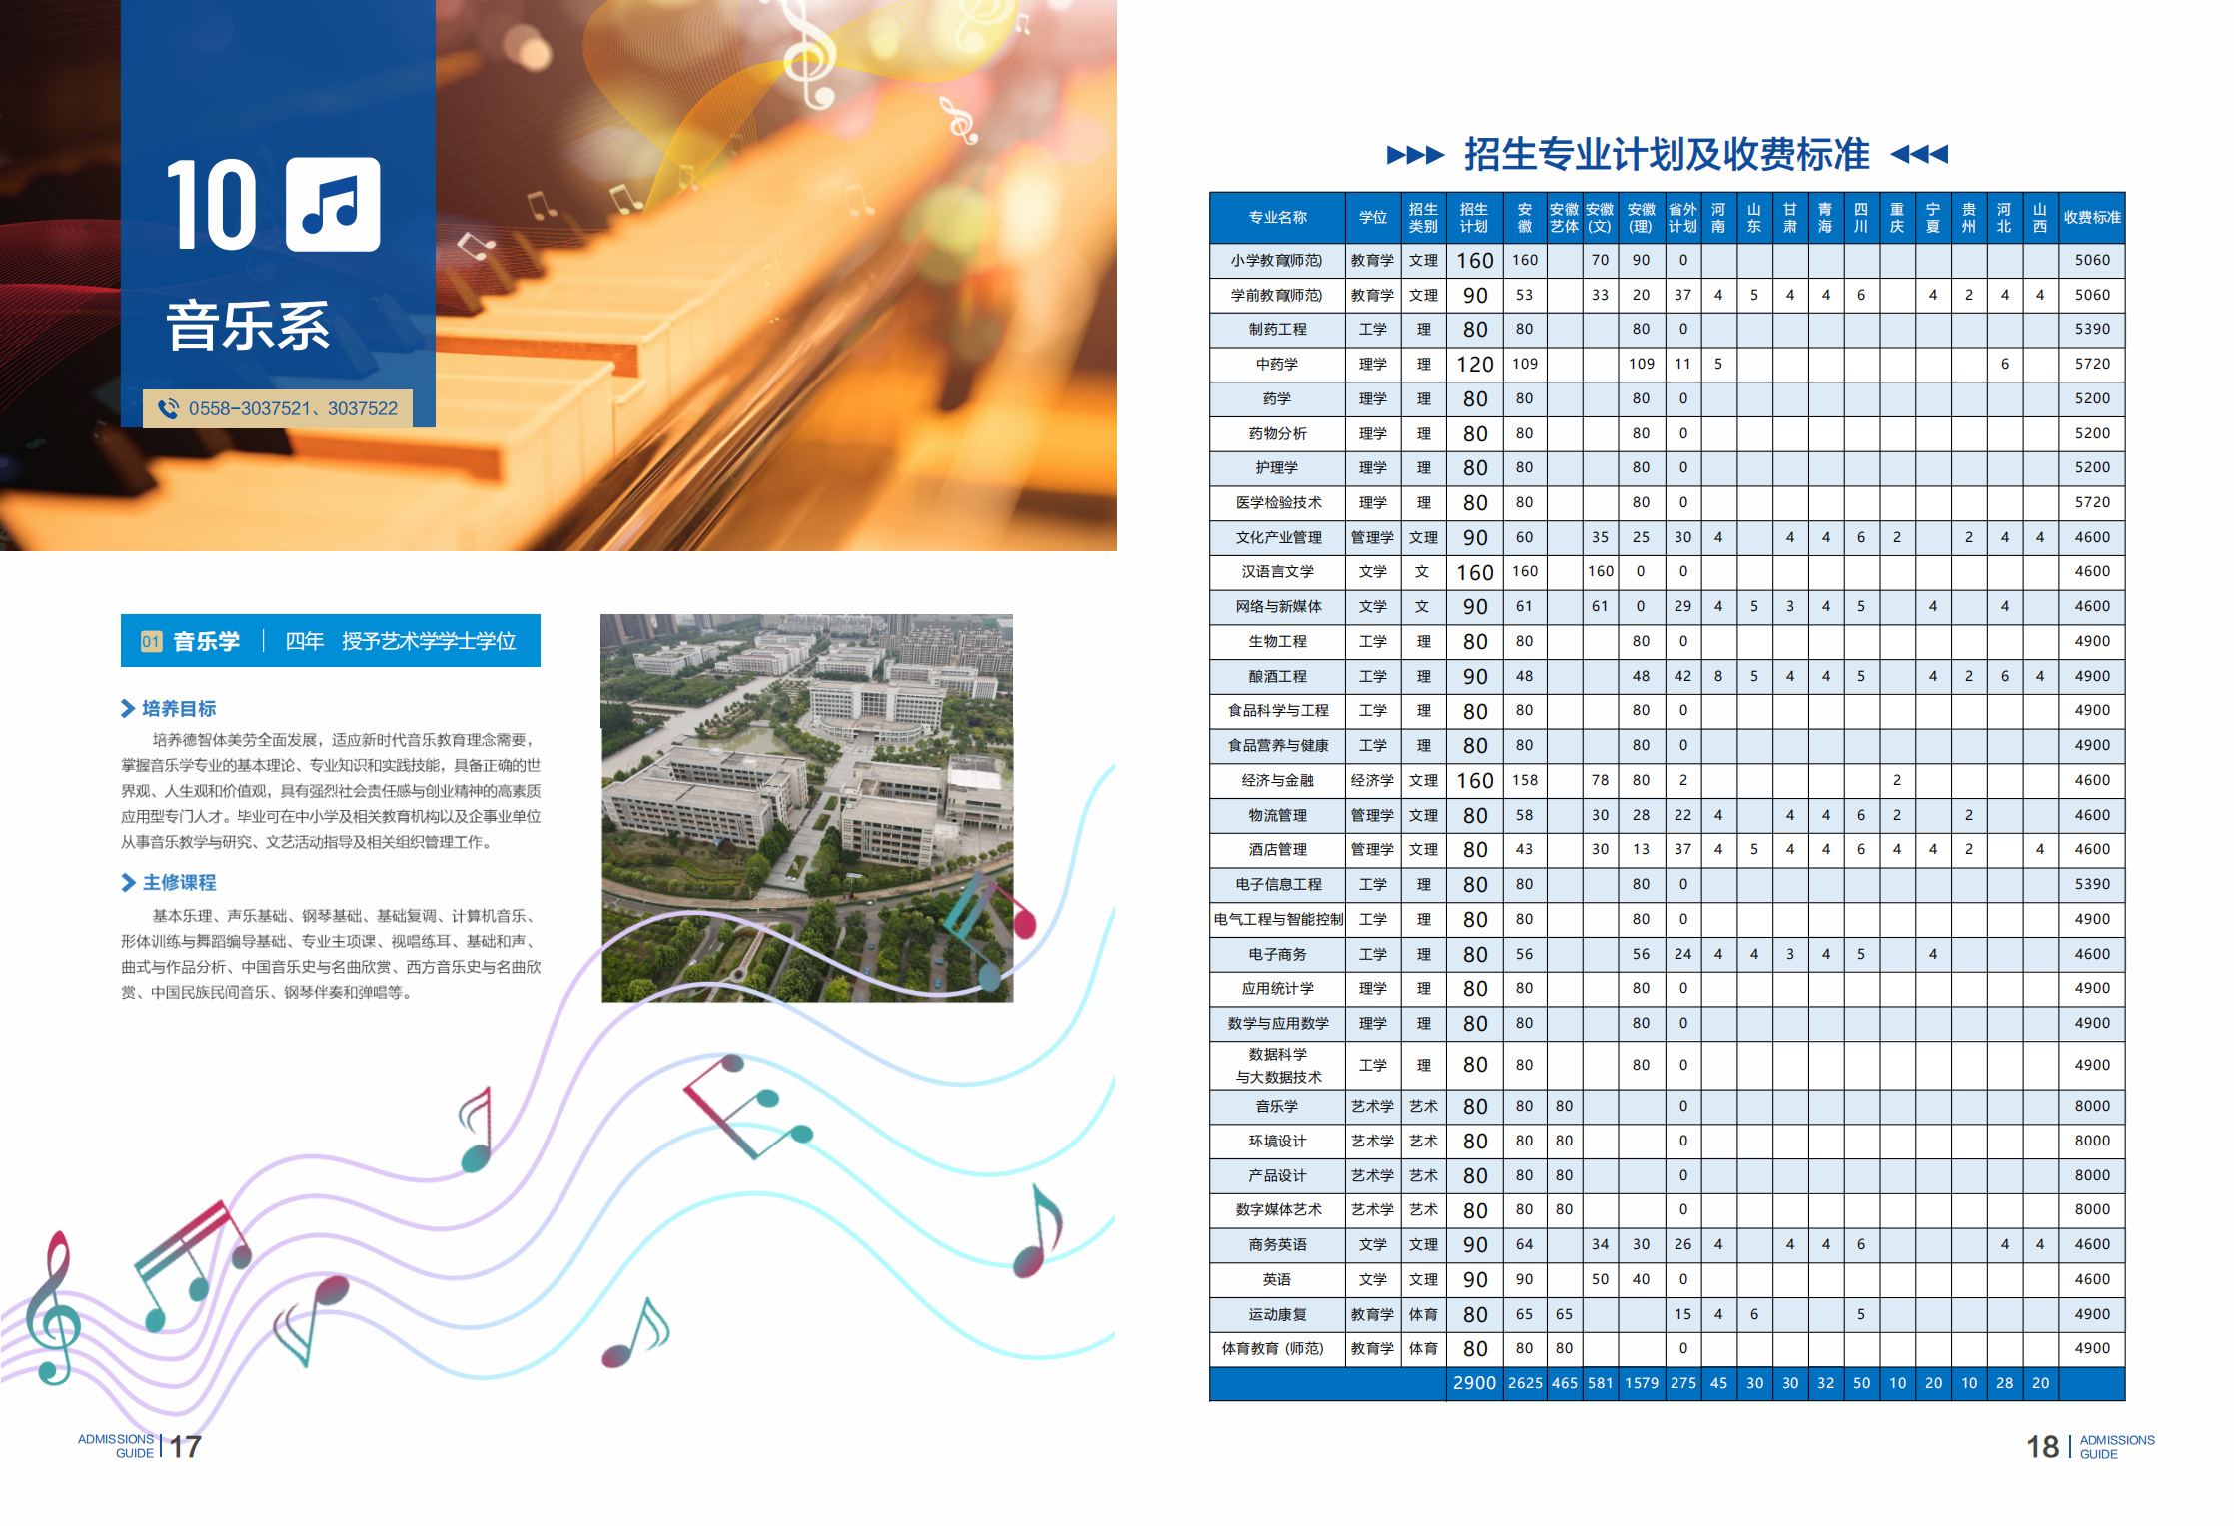2234x1526 pixels.
Task: Click the 01 badge beside 音乐学
Action: click(151, 641)
